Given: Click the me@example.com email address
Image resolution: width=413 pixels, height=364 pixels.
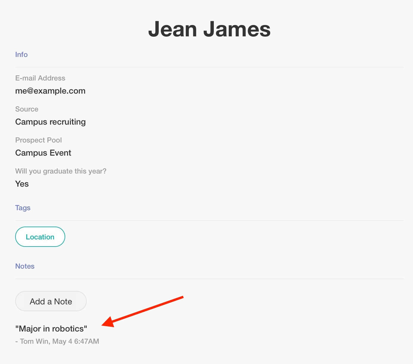Looking at the screenshot, I should tap(50, 91).
